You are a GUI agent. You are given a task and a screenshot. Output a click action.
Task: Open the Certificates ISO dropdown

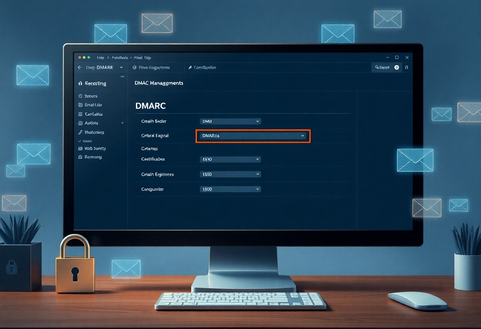pos(230,159)
